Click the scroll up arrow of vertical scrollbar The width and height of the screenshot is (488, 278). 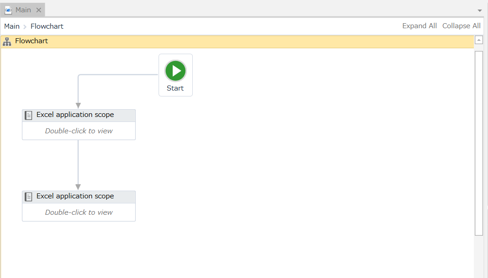(x=479, y=40)
